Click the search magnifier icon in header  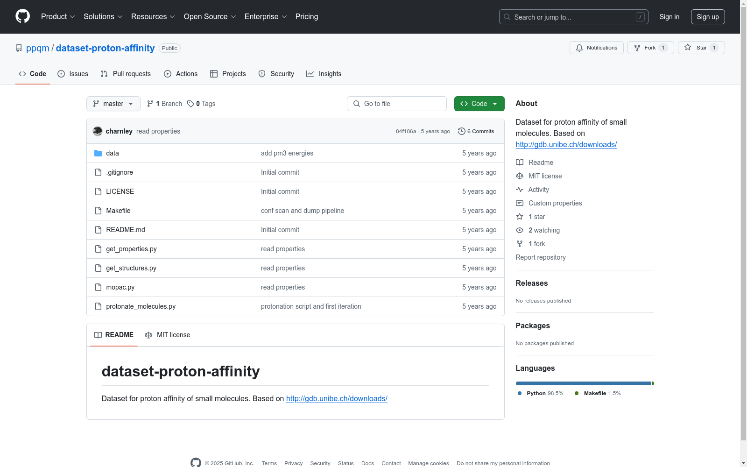tap(507, 17)
